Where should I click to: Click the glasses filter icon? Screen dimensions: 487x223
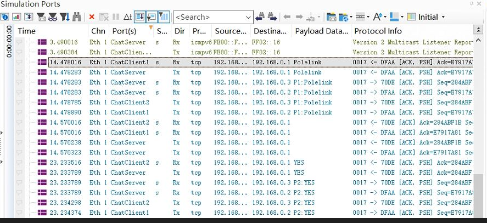pyautogui.click(x=52, y=17)
